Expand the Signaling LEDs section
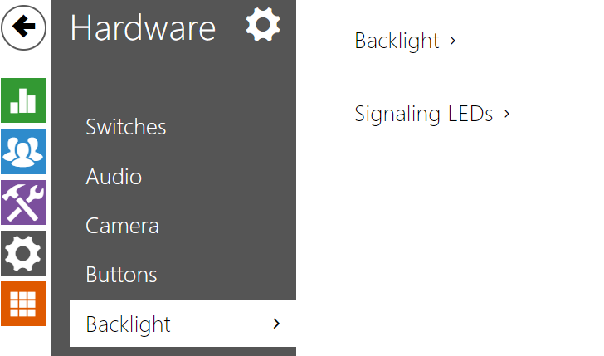This screenshot has height=356, width=604. [423, 114]
